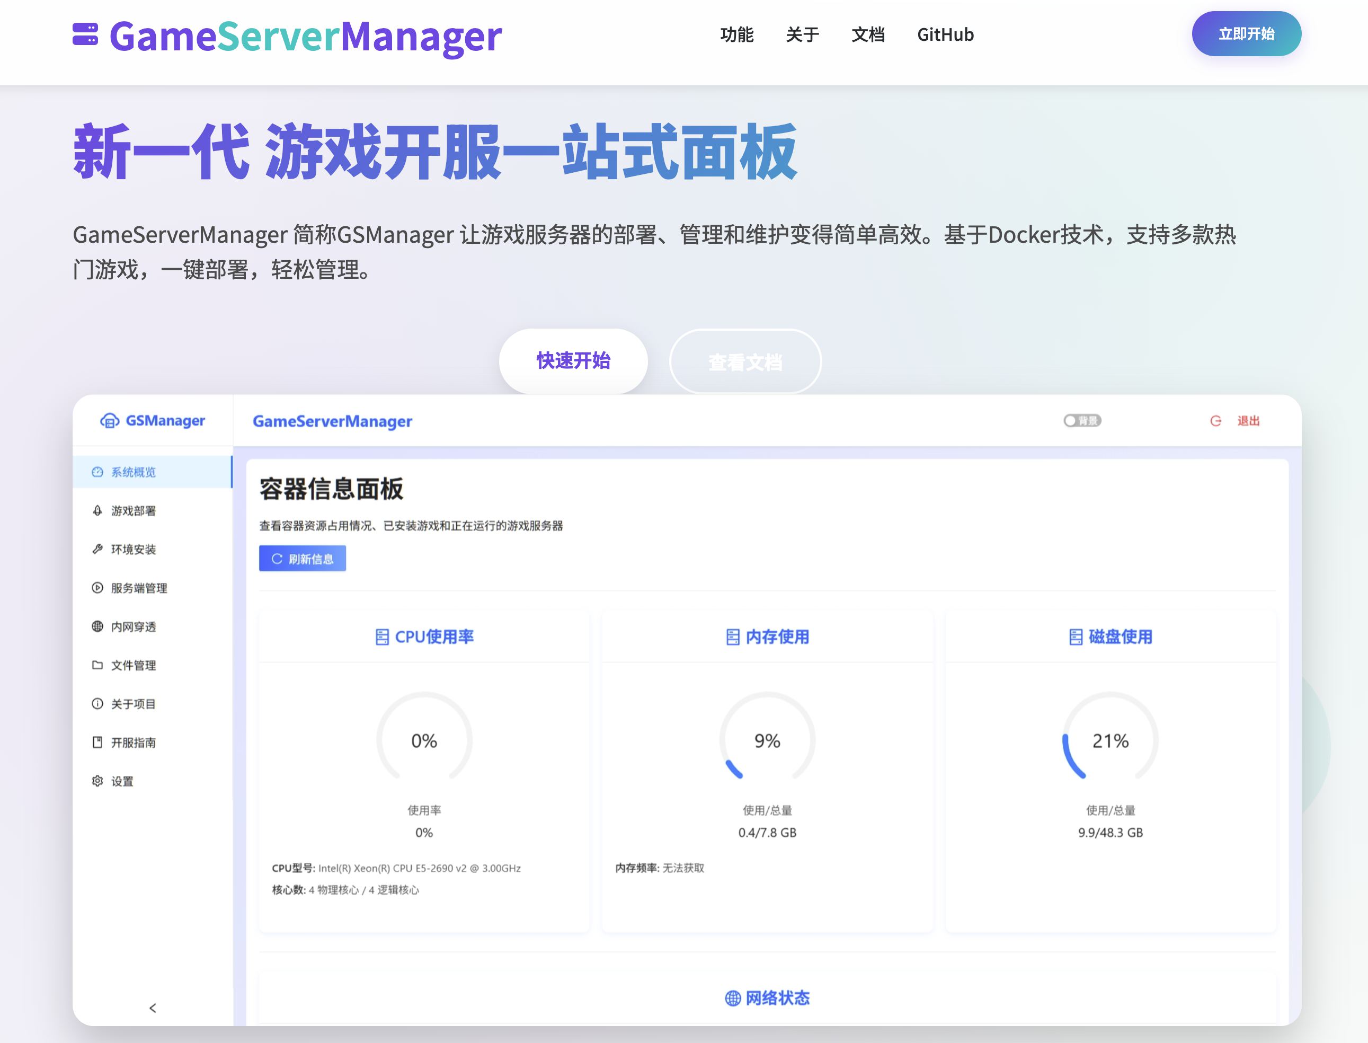Click the 内网穿透 globe icon
The width and height of the screenshot is (1368, 1043).
[x=97, y=626]
